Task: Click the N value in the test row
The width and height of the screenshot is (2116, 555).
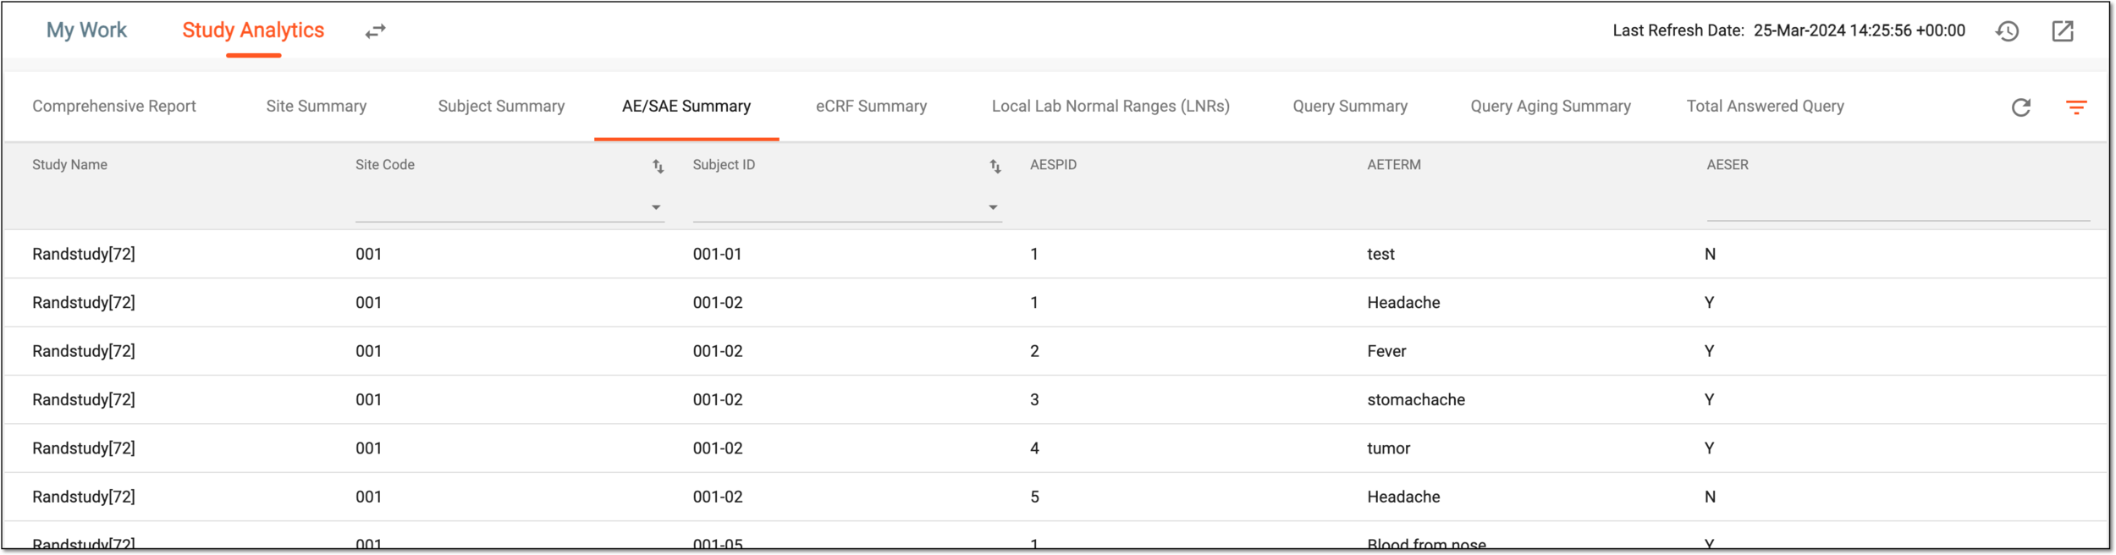Action: pyautogui.click(x=1710, y=255)
